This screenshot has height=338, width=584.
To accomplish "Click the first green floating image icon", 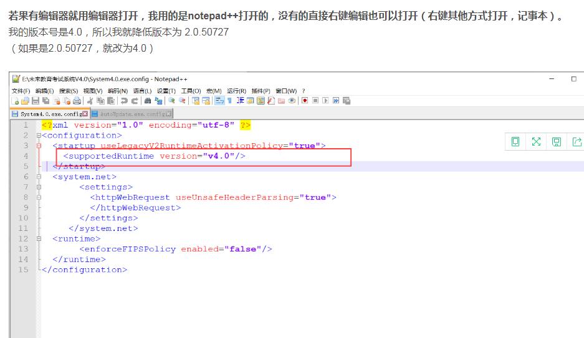I will coord(515,142).
